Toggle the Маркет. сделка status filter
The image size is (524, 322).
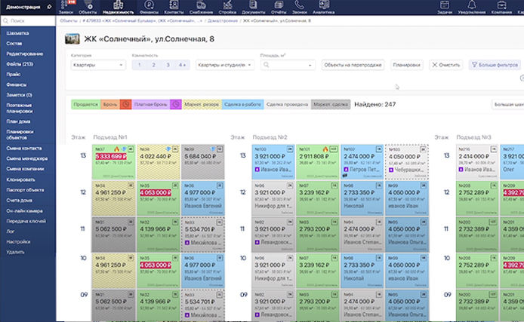coord(331,104)
